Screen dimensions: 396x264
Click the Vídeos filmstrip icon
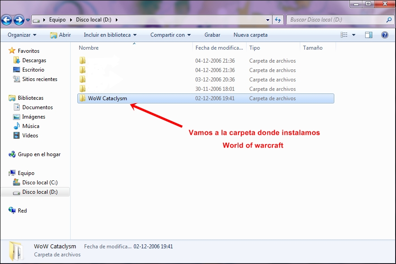(17, 136)
